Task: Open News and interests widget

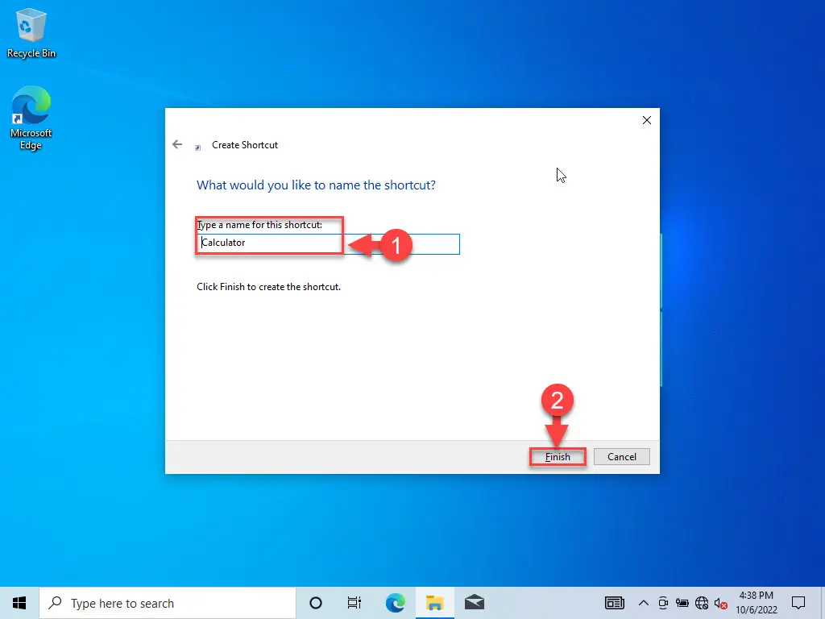Action: [x=615, y=603]
